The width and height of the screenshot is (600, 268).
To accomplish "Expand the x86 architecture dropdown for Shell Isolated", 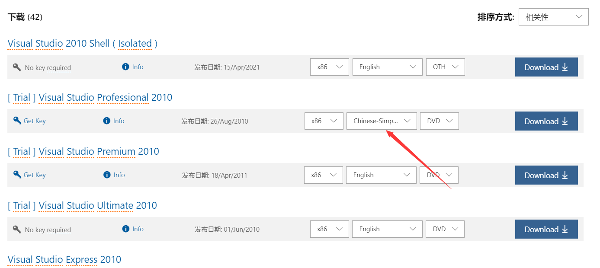I will [x=329, y=67].
